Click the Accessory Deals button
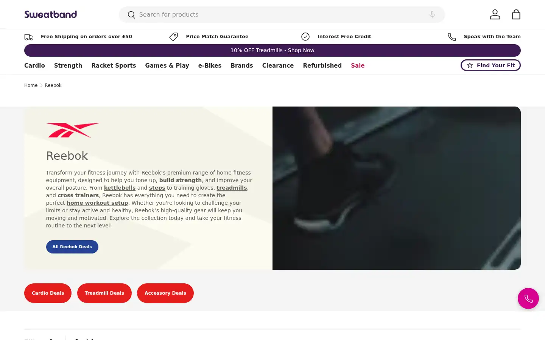This screenshot has height=340, width=545. tap(165, 293)
